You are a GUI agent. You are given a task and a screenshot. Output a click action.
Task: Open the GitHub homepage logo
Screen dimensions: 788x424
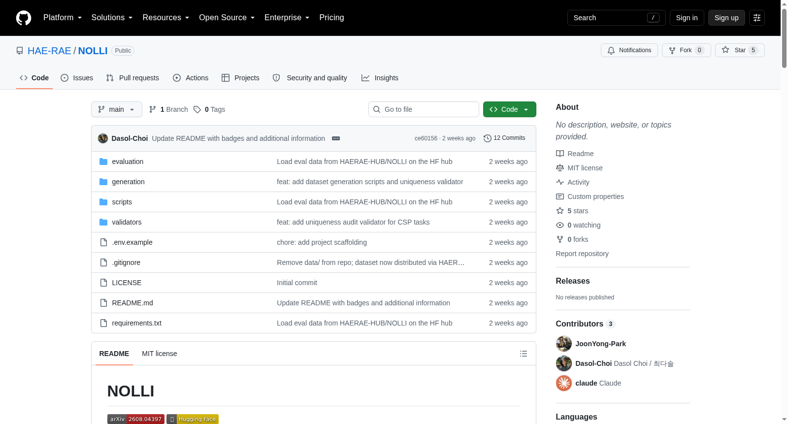pyautogui.click(x=24, y=18)
